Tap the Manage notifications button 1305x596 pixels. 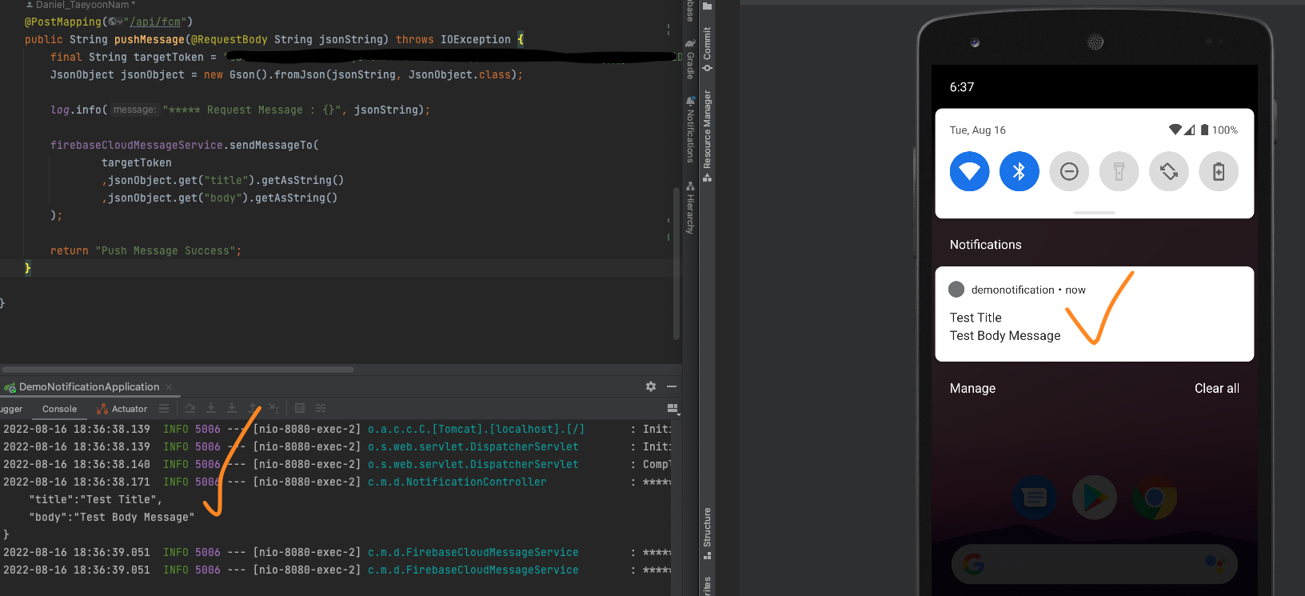[x=972, y=388]
